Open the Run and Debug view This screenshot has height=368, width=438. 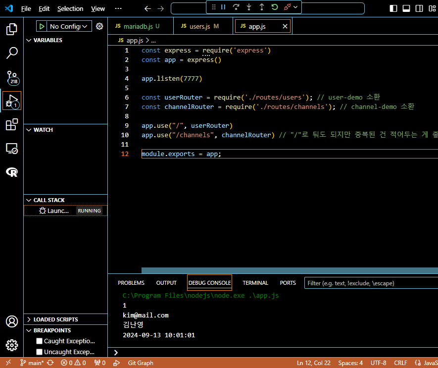(x=12, y=101)
